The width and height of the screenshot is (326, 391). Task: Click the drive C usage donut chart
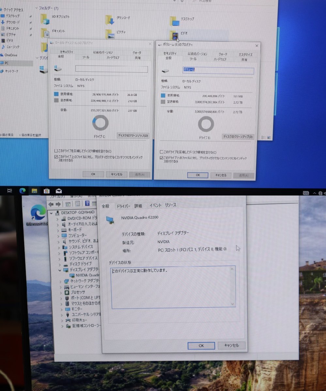[101, 123]
